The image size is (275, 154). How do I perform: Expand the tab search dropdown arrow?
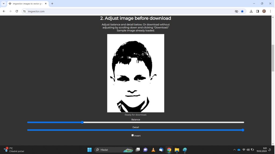pyautogui.click(x=3, y=3)
